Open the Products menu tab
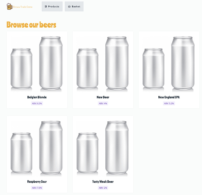 coord(52,6)
